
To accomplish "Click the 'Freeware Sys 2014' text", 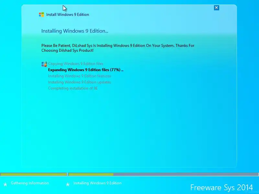I will (221, 188).
